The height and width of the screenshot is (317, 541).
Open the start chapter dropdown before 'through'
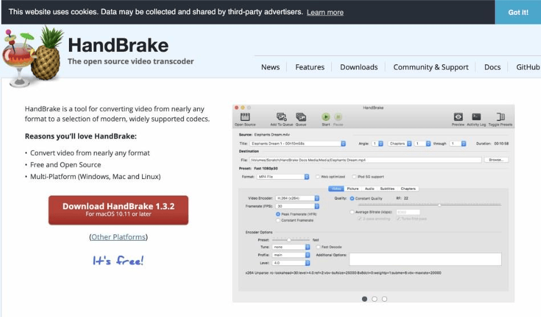422,144
